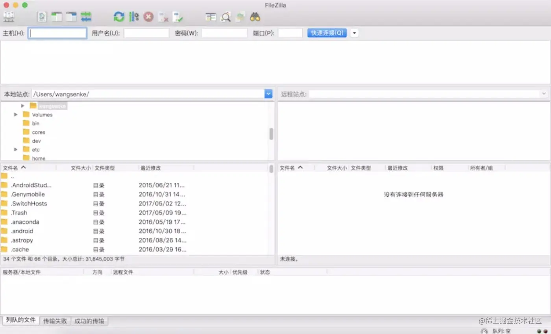Expand the Volumes tree node
This screenshot has width=551, height=334.
[x=16, y=115]
